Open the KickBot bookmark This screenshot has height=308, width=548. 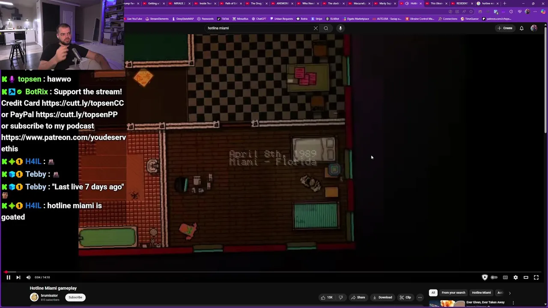click(333, 19)
